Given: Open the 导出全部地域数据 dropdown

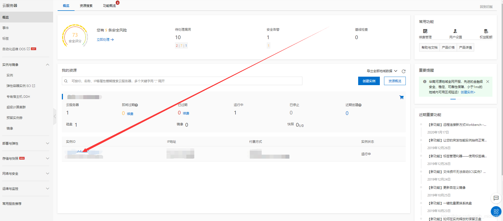Looking at the screenshot, I should pyautogui.click(x=382, y=71).
